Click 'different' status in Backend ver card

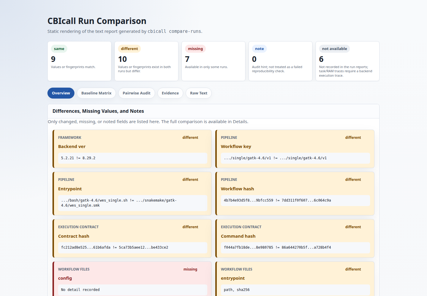coord(190,138)
